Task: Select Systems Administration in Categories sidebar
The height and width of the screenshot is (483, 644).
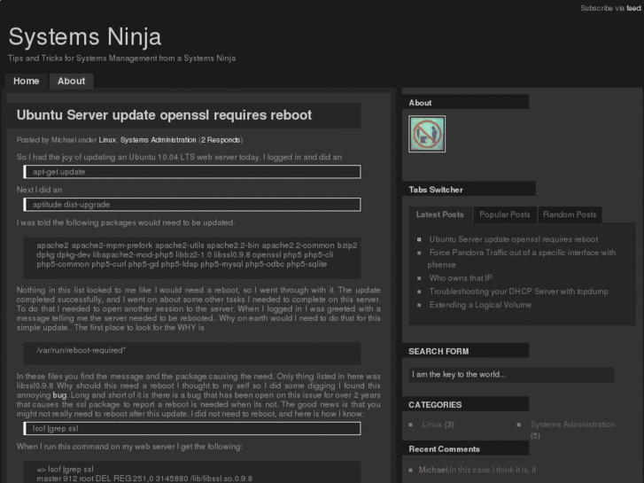Action: click(571, 425)
